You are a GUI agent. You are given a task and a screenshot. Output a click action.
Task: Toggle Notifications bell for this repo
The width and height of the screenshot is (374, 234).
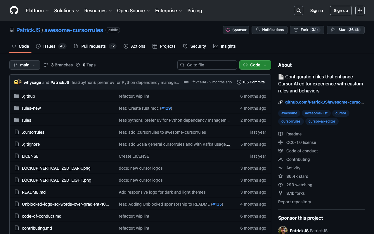pyautogui.click(x=269, y=30)
